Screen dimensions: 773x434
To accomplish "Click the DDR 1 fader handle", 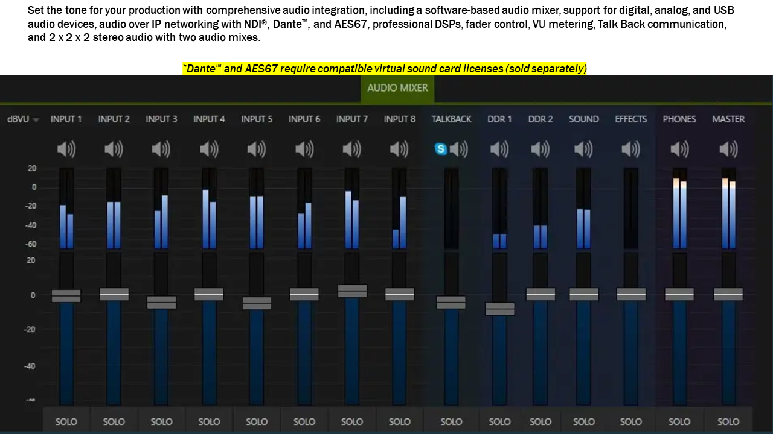I will click(x=499, y=309).
